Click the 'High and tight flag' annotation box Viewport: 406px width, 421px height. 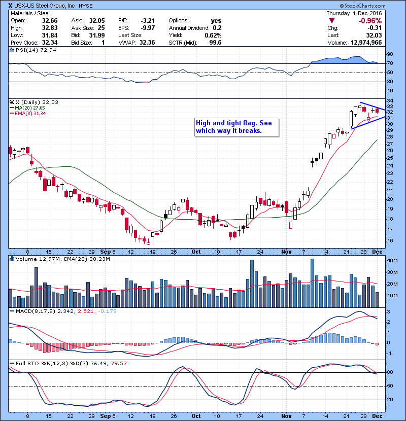236,127
